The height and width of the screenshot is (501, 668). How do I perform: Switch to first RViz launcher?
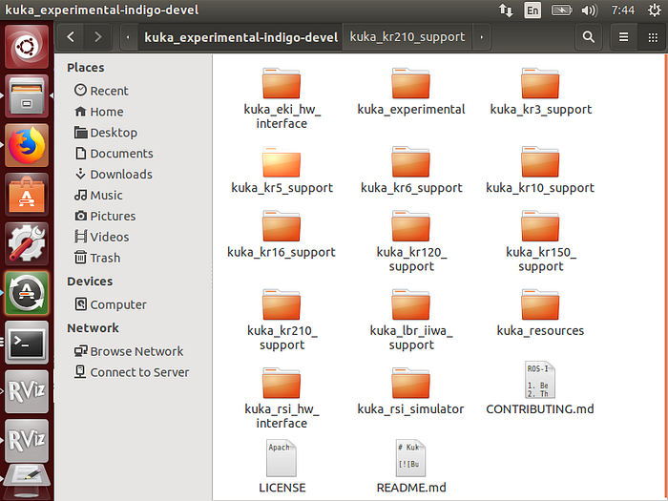point(27,391)
